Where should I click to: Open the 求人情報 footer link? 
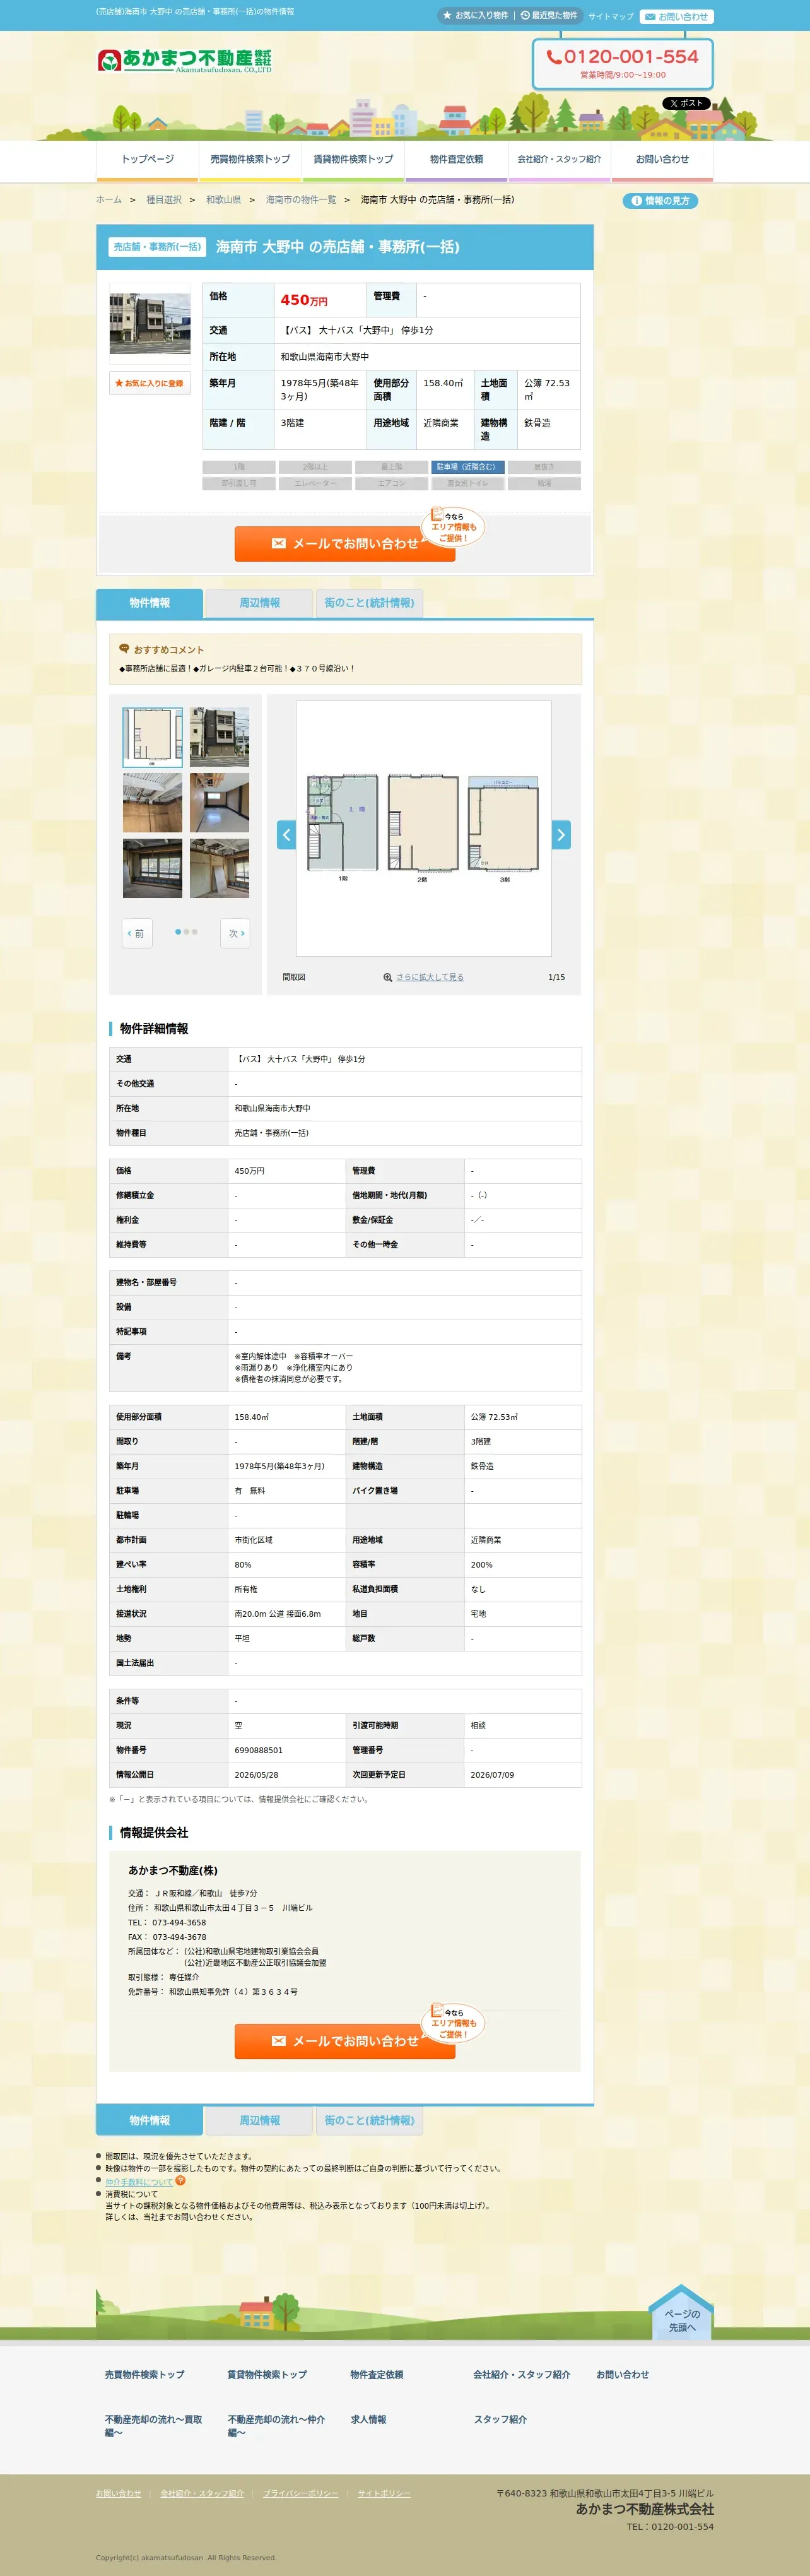(x=369, y=2420)
